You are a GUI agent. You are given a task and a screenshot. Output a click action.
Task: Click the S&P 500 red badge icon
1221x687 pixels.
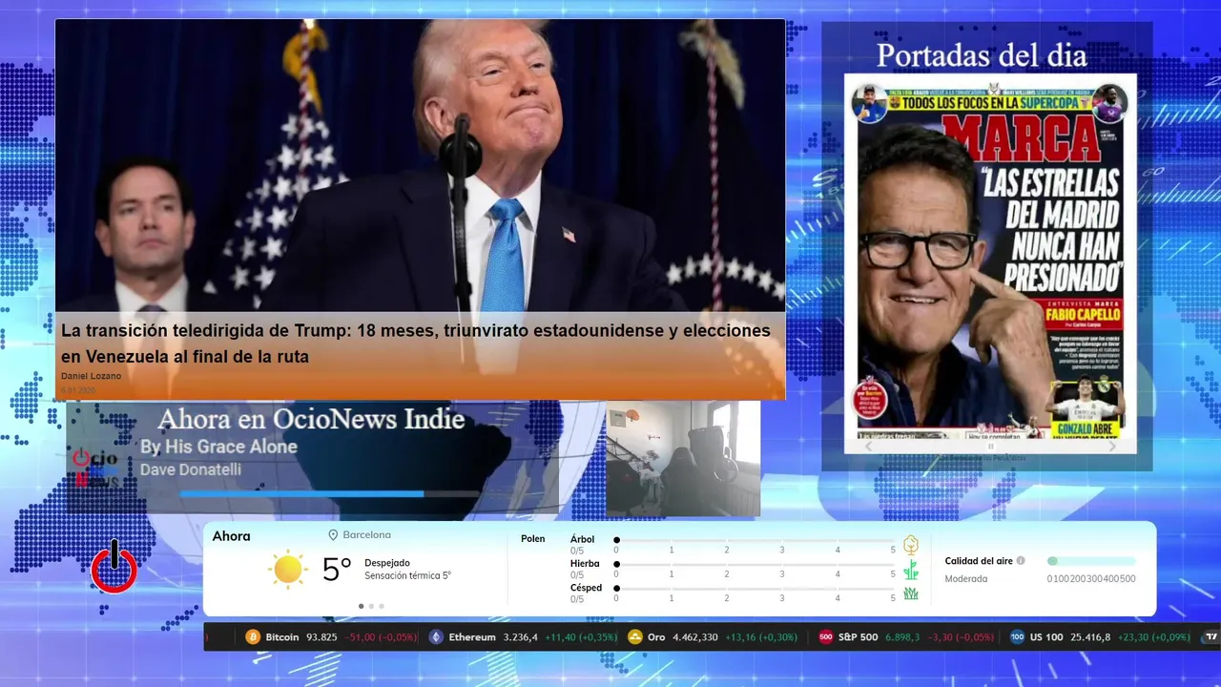click(826, 637)
